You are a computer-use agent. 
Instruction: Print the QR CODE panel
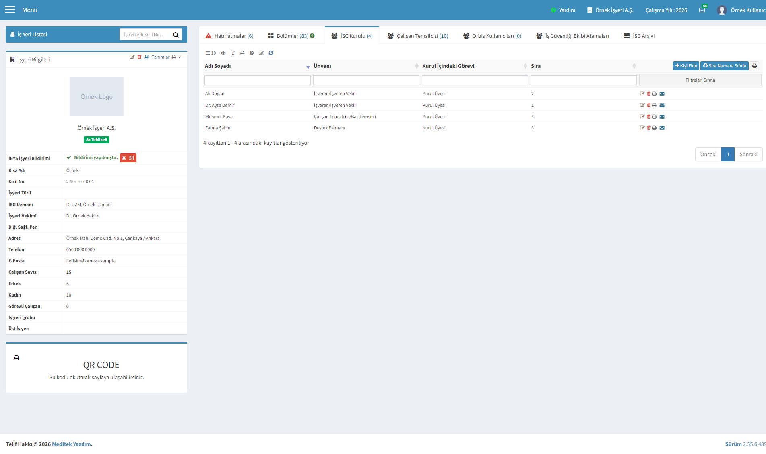click(17, 358)
